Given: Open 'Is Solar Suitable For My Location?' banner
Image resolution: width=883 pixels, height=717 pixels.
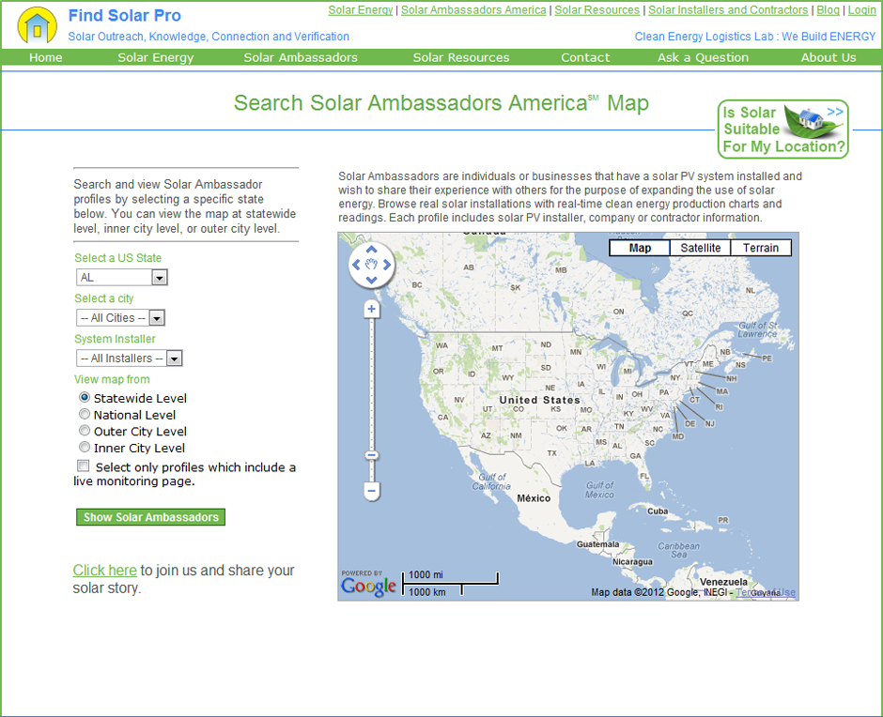Looking at the screenshot, I should [782, 130].
